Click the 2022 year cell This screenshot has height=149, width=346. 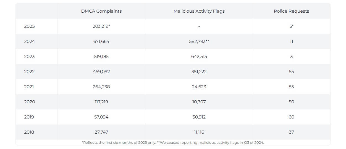click(x=29, y=72)
